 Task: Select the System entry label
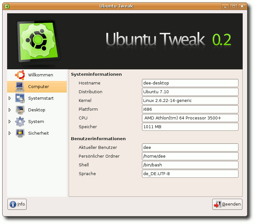pos(36,121)
